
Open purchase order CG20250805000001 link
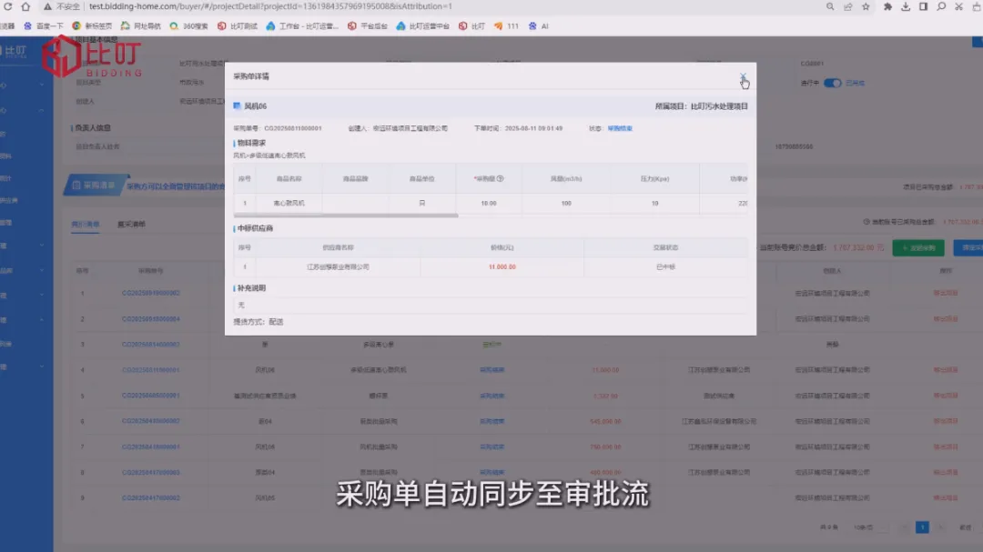(151, 396)
